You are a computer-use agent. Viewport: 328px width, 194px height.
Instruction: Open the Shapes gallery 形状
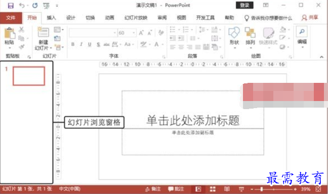pos(234,37)
